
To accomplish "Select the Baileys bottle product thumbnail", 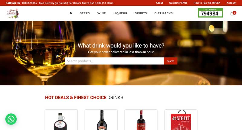I will pyautogui.click(x=101, y=120).
